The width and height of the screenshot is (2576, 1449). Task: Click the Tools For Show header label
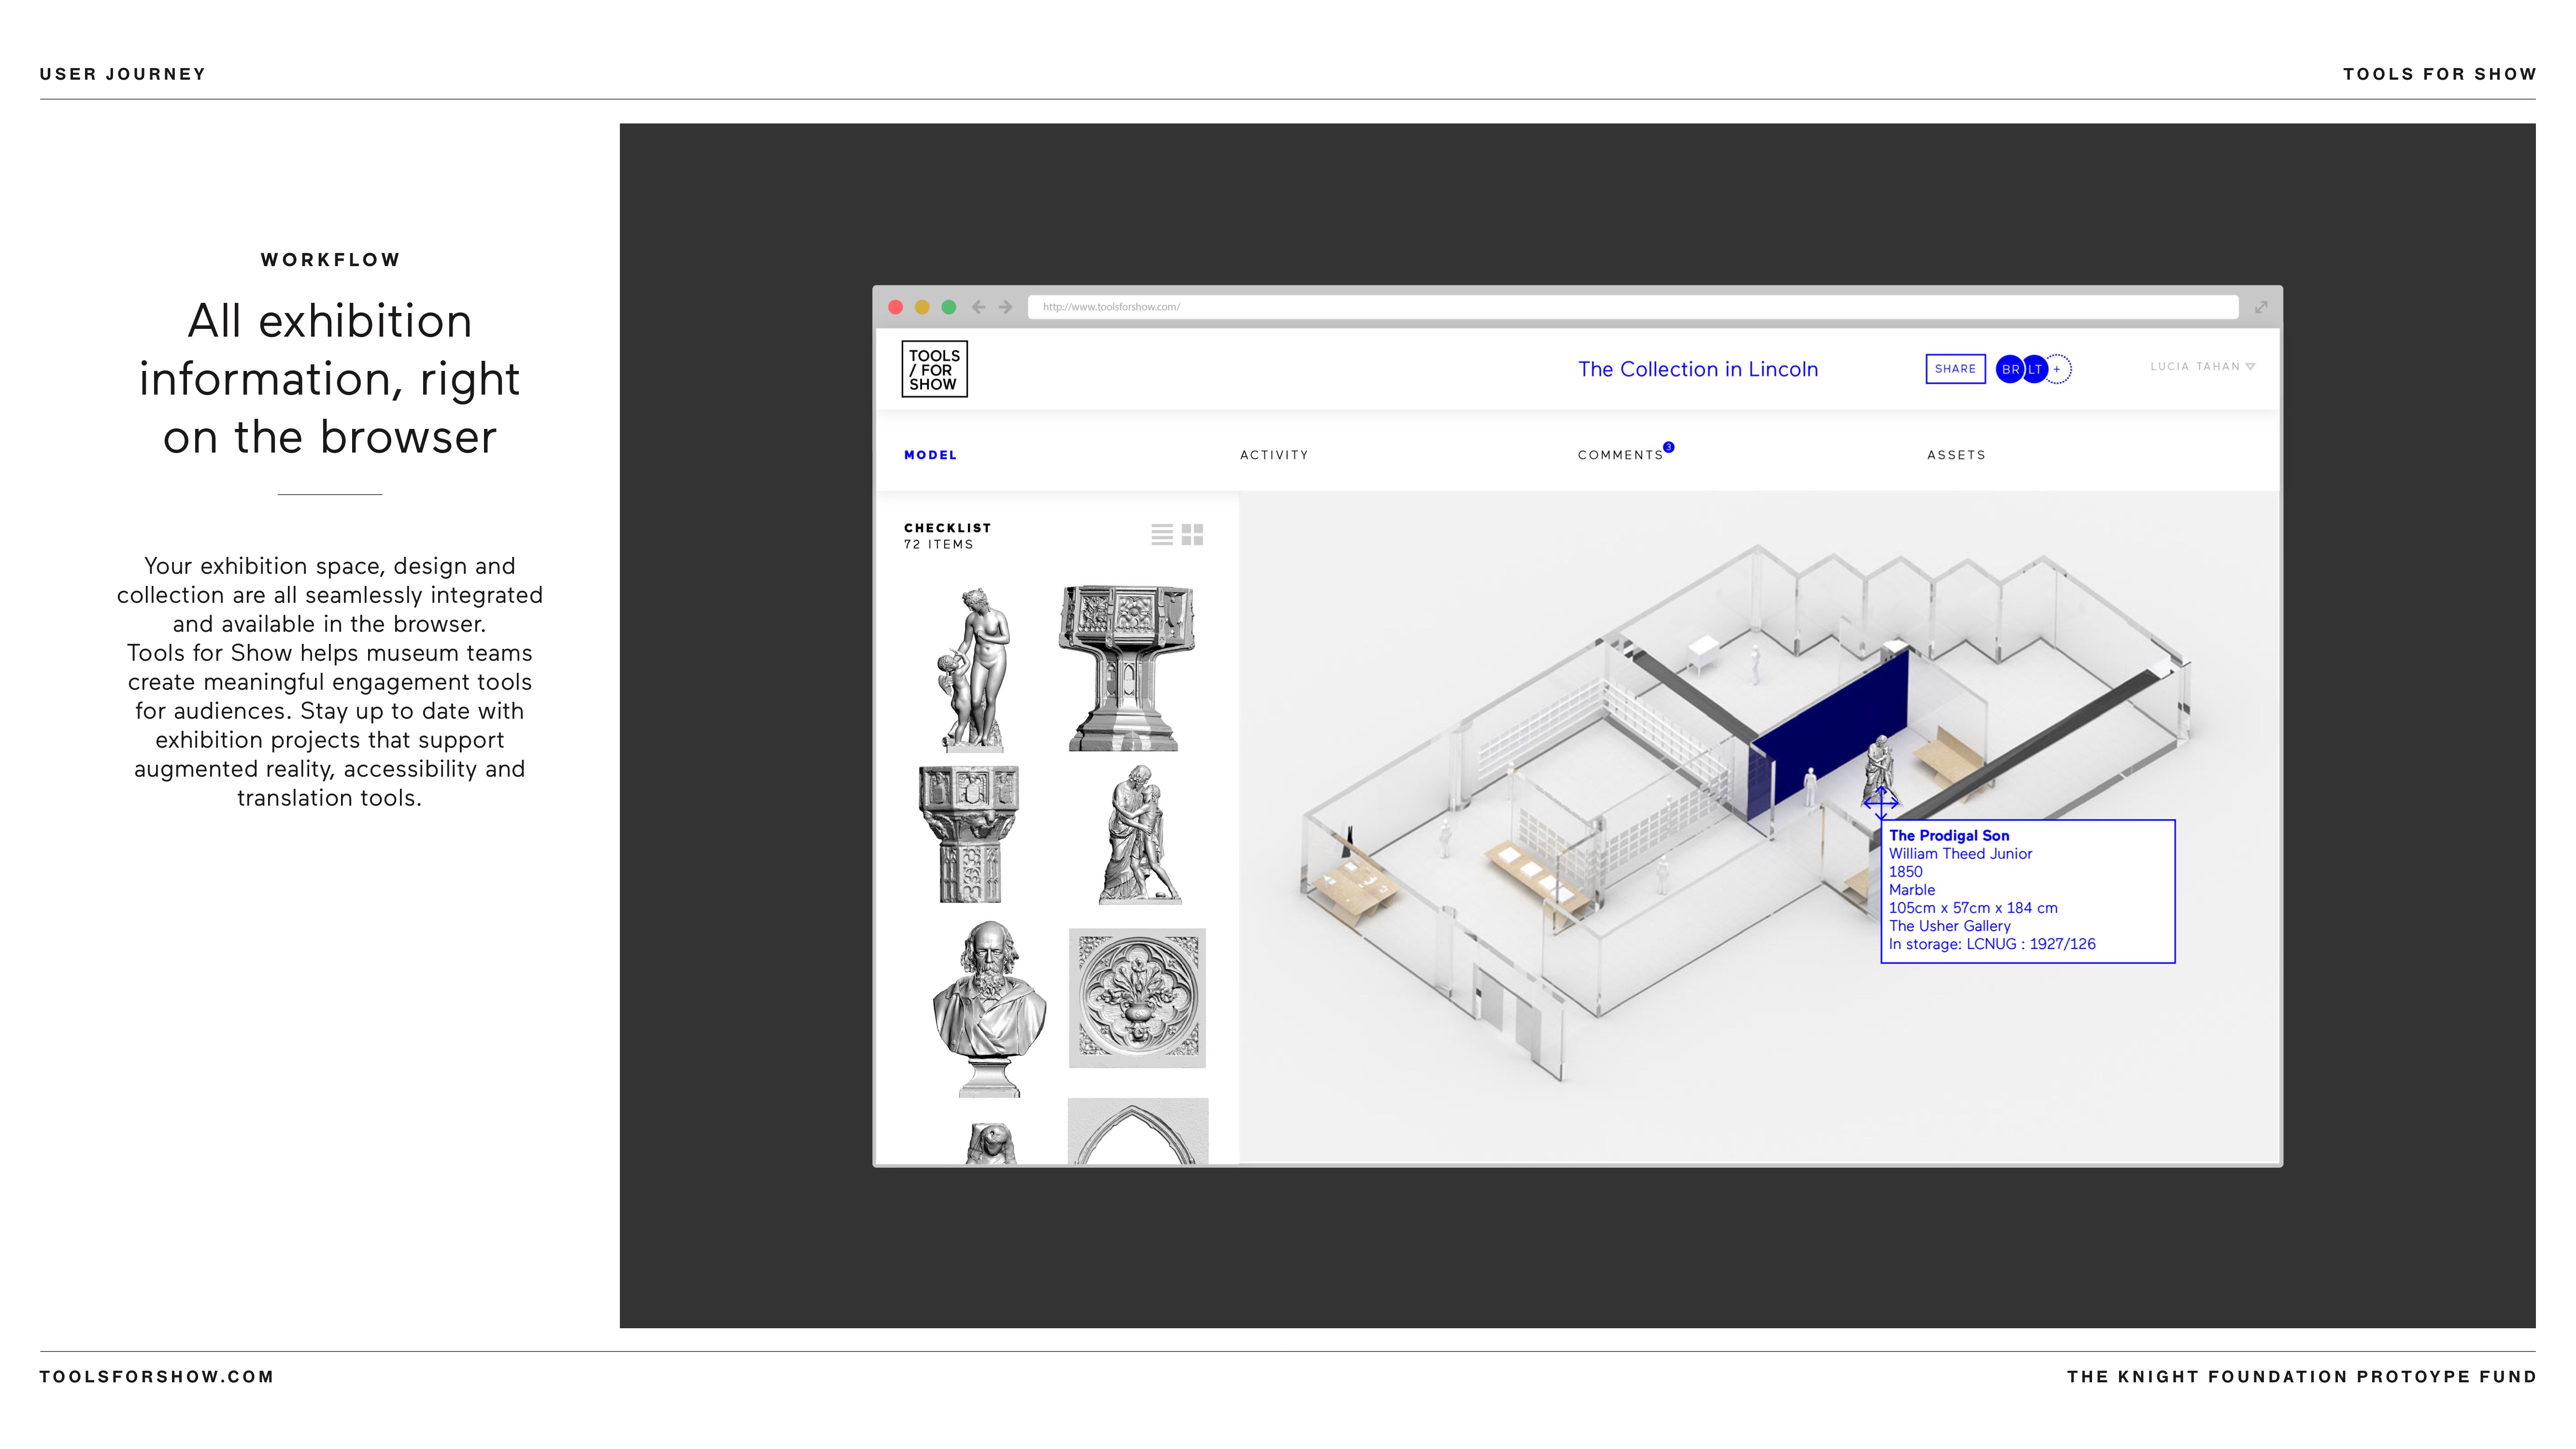coord(2440,74)
